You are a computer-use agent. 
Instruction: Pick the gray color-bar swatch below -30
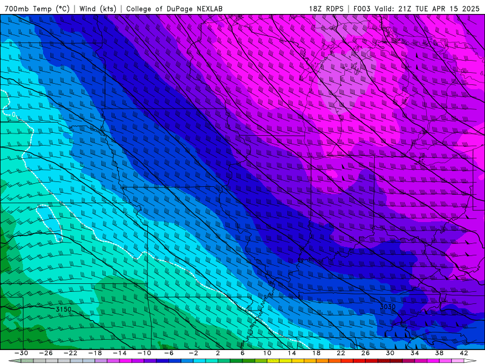pyautogui.click(x=27, y=361)
